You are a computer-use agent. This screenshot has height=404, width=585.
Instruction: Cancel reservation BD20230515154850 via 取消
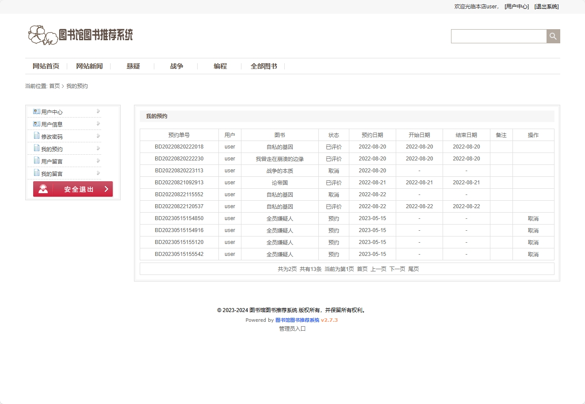533,218
